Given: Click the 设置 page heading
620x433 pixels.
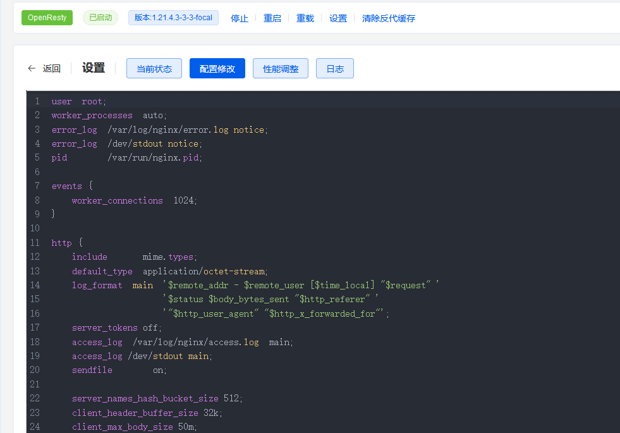Looking at the screenshot, I should [x=94, y=68].
